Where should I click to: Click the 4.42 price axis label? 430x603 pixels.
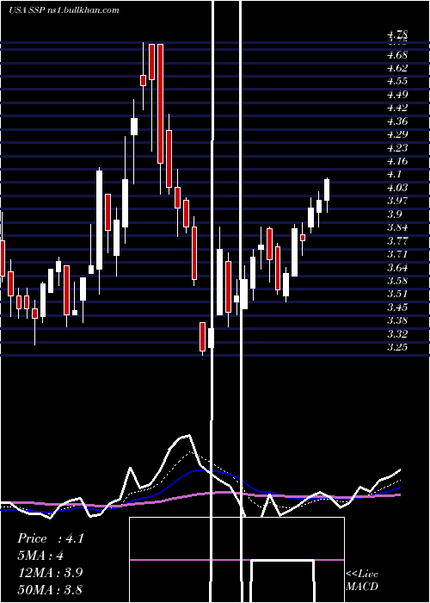click(x=397, y=108)
